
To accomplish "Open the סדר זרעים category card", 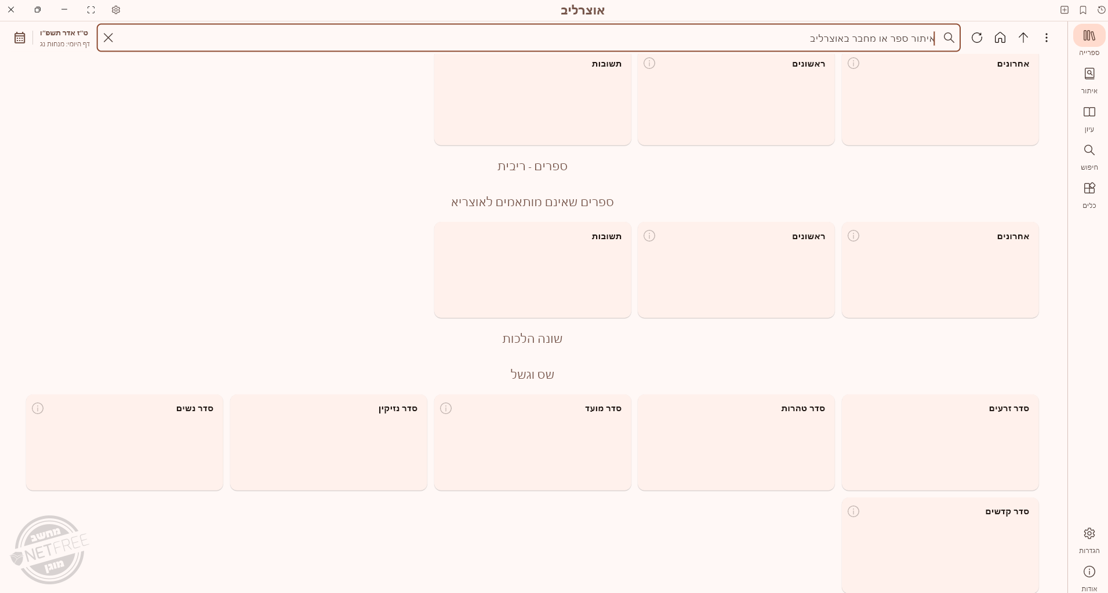I will click(939, 443).
